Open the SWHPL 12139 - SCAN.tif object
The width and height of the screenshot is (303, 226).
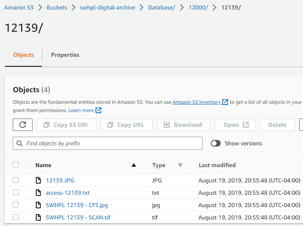78,217
